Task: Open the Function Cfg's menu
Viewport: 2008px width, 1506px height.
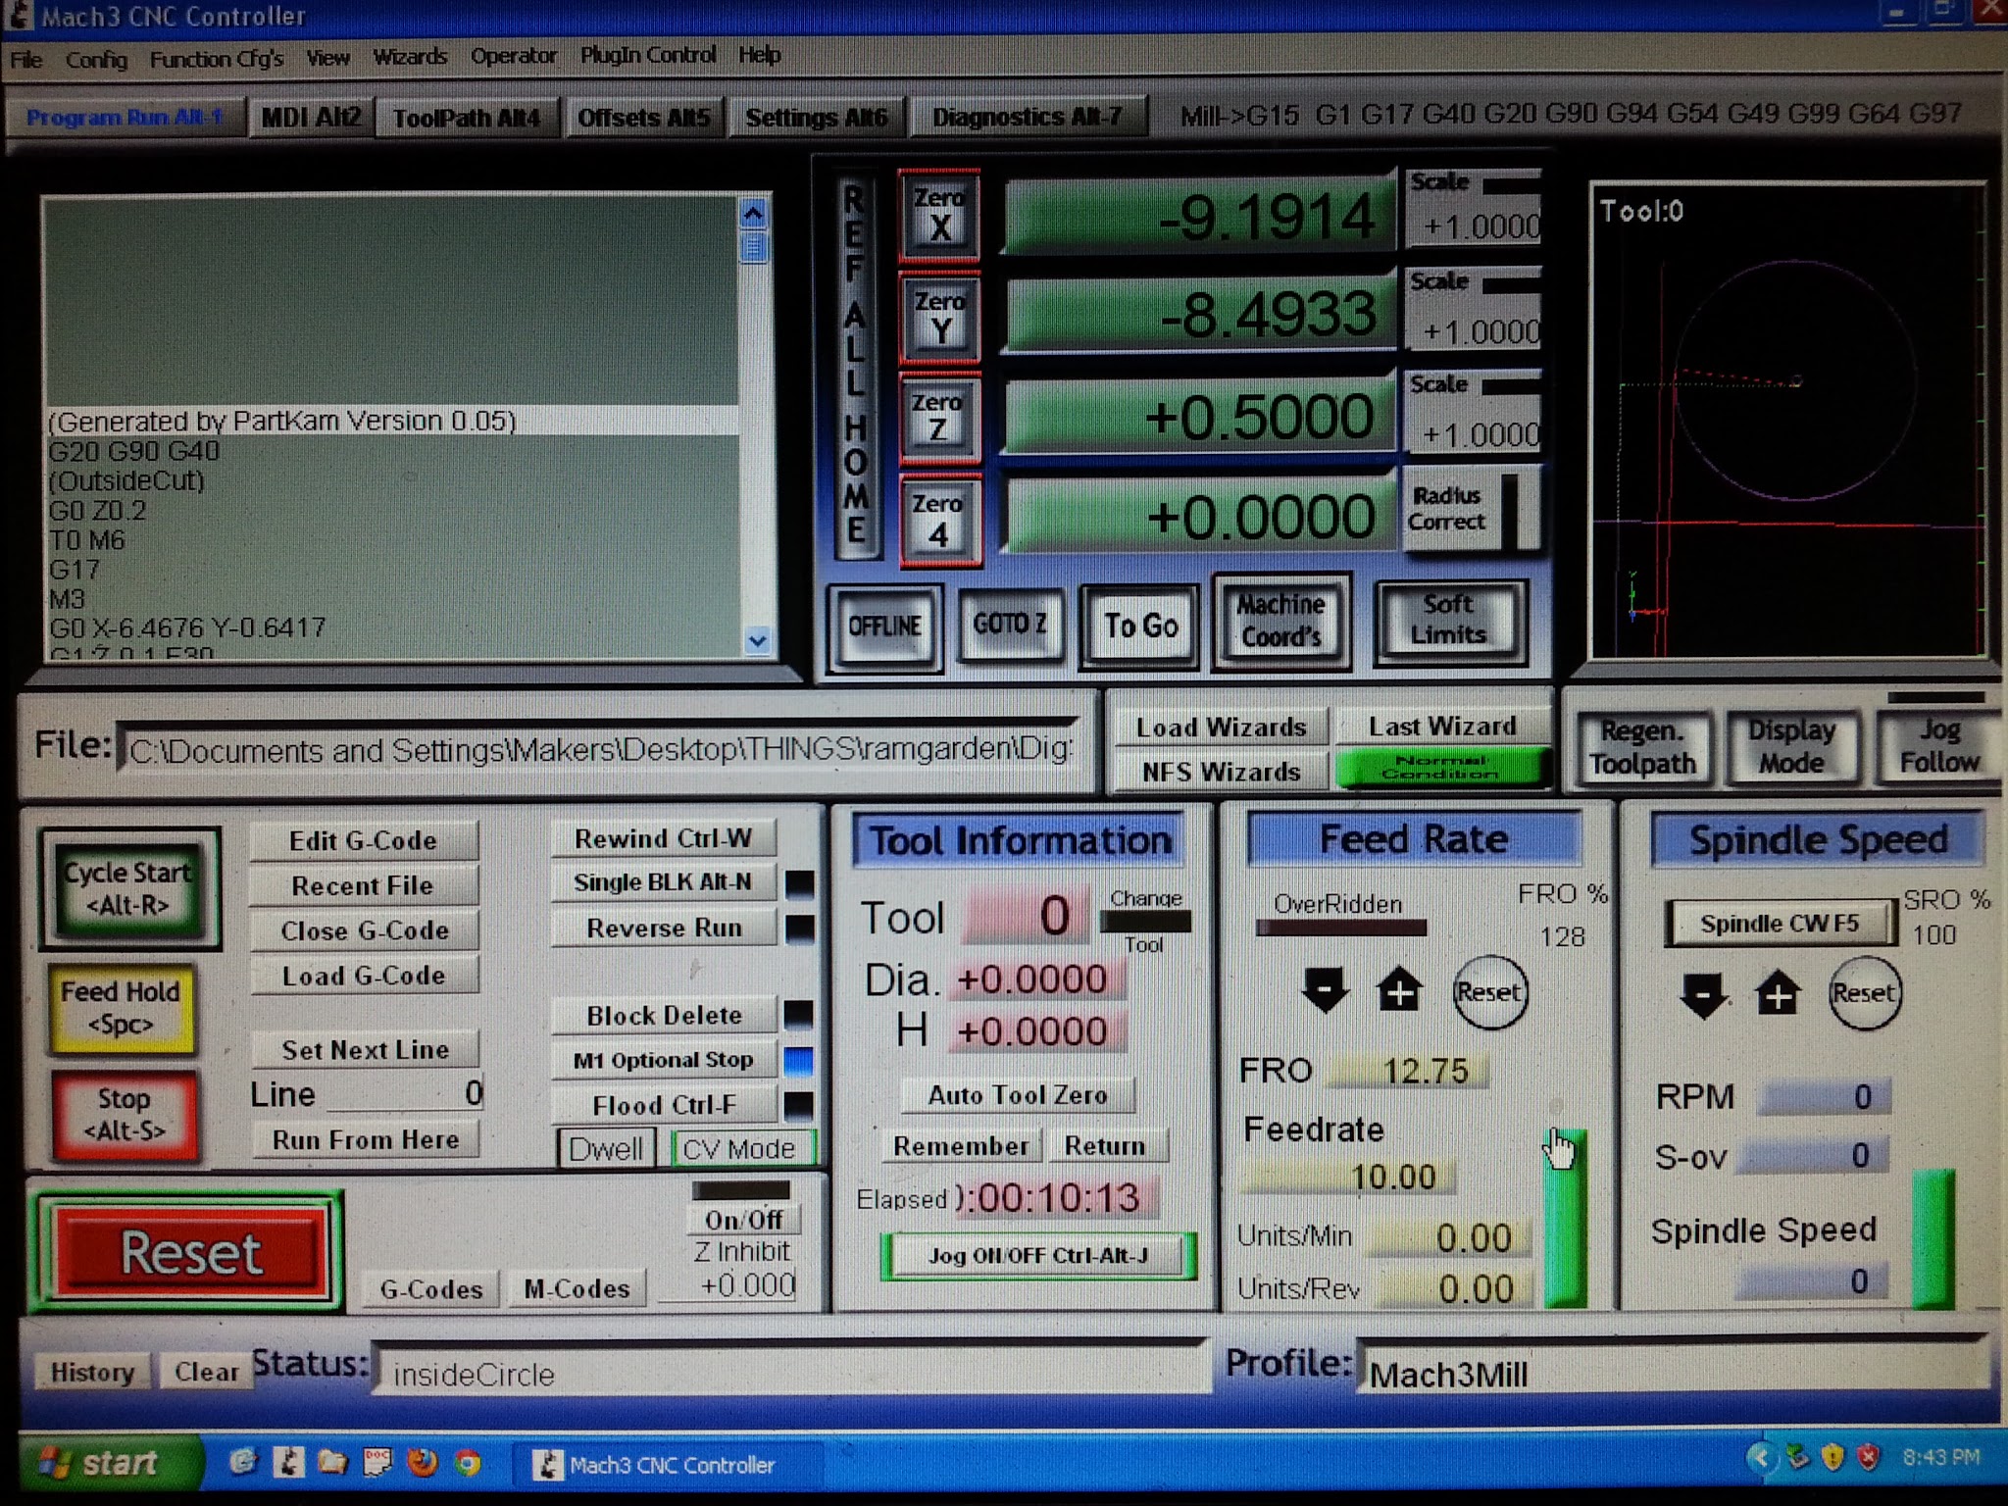Action: coord(216,59)
